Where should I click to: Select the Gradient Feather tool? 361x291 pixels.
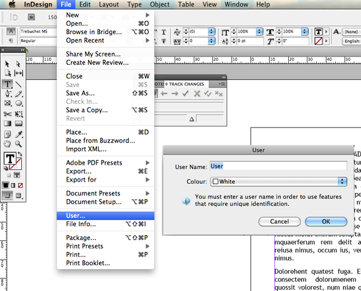19,123
